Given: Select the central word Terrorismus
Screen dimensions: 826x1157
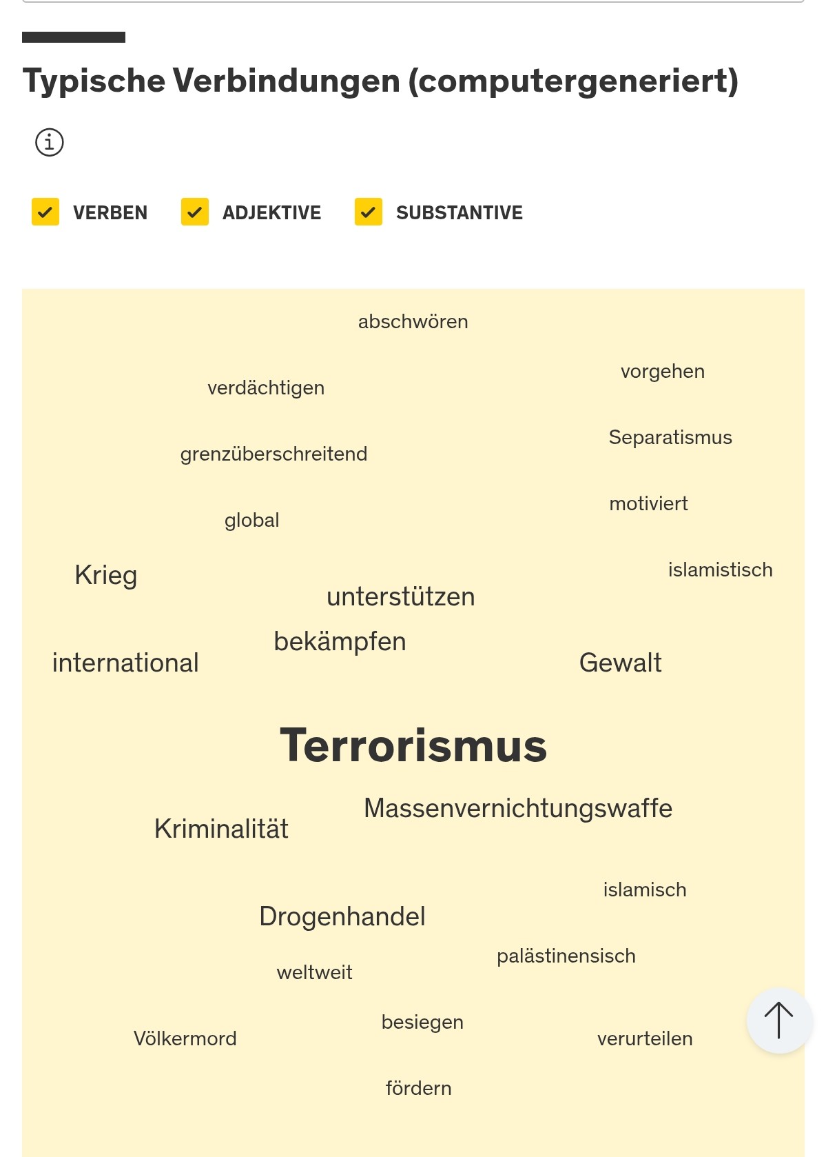Looking at the screenshot, I should [x=413, y=745].
